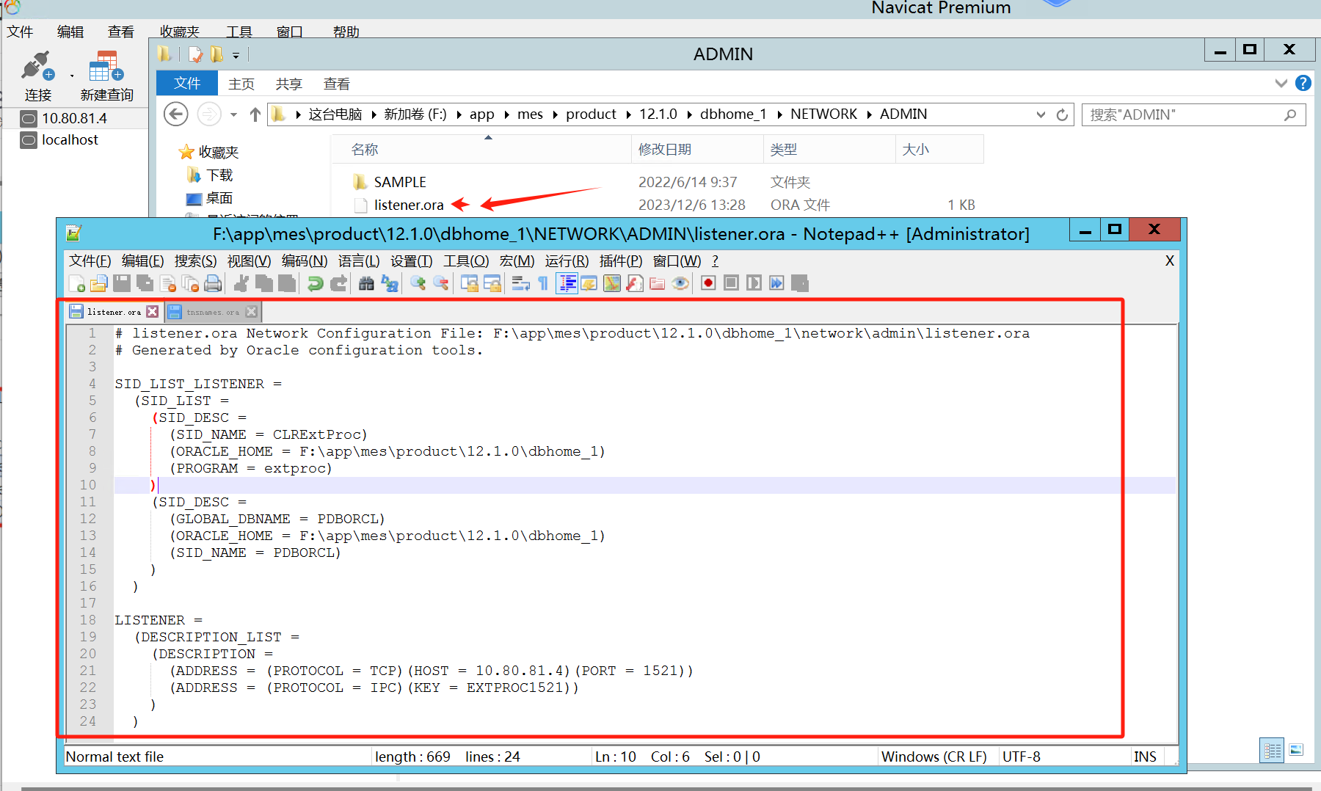Expand the Explorer ribbon chevron
This screenshot has width=1321, height=791.
coord(1281,84)
